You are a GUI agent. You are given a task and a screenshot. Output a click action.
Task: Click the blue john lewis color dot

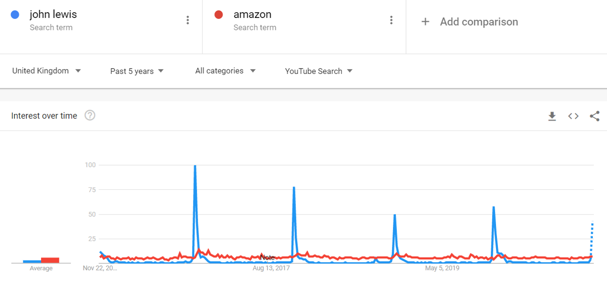15,15
